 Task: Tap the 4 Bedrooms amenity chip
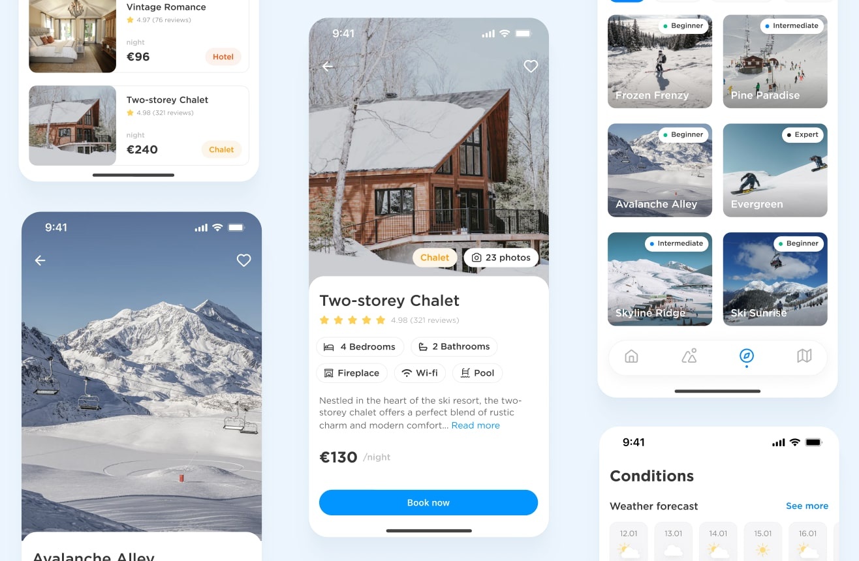point(360,346)
